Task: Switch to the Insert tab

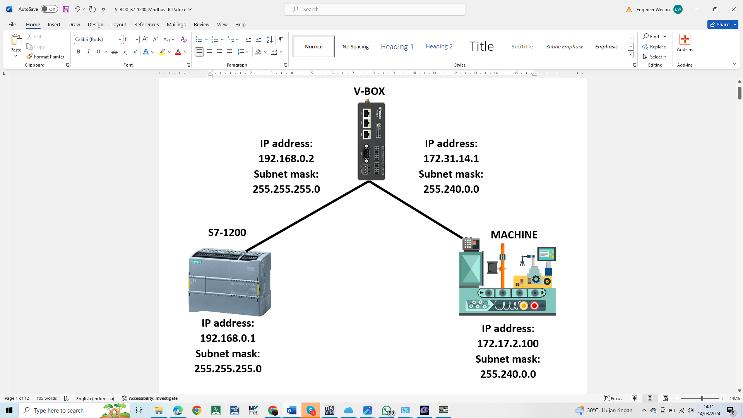Action: click(54, 24)
